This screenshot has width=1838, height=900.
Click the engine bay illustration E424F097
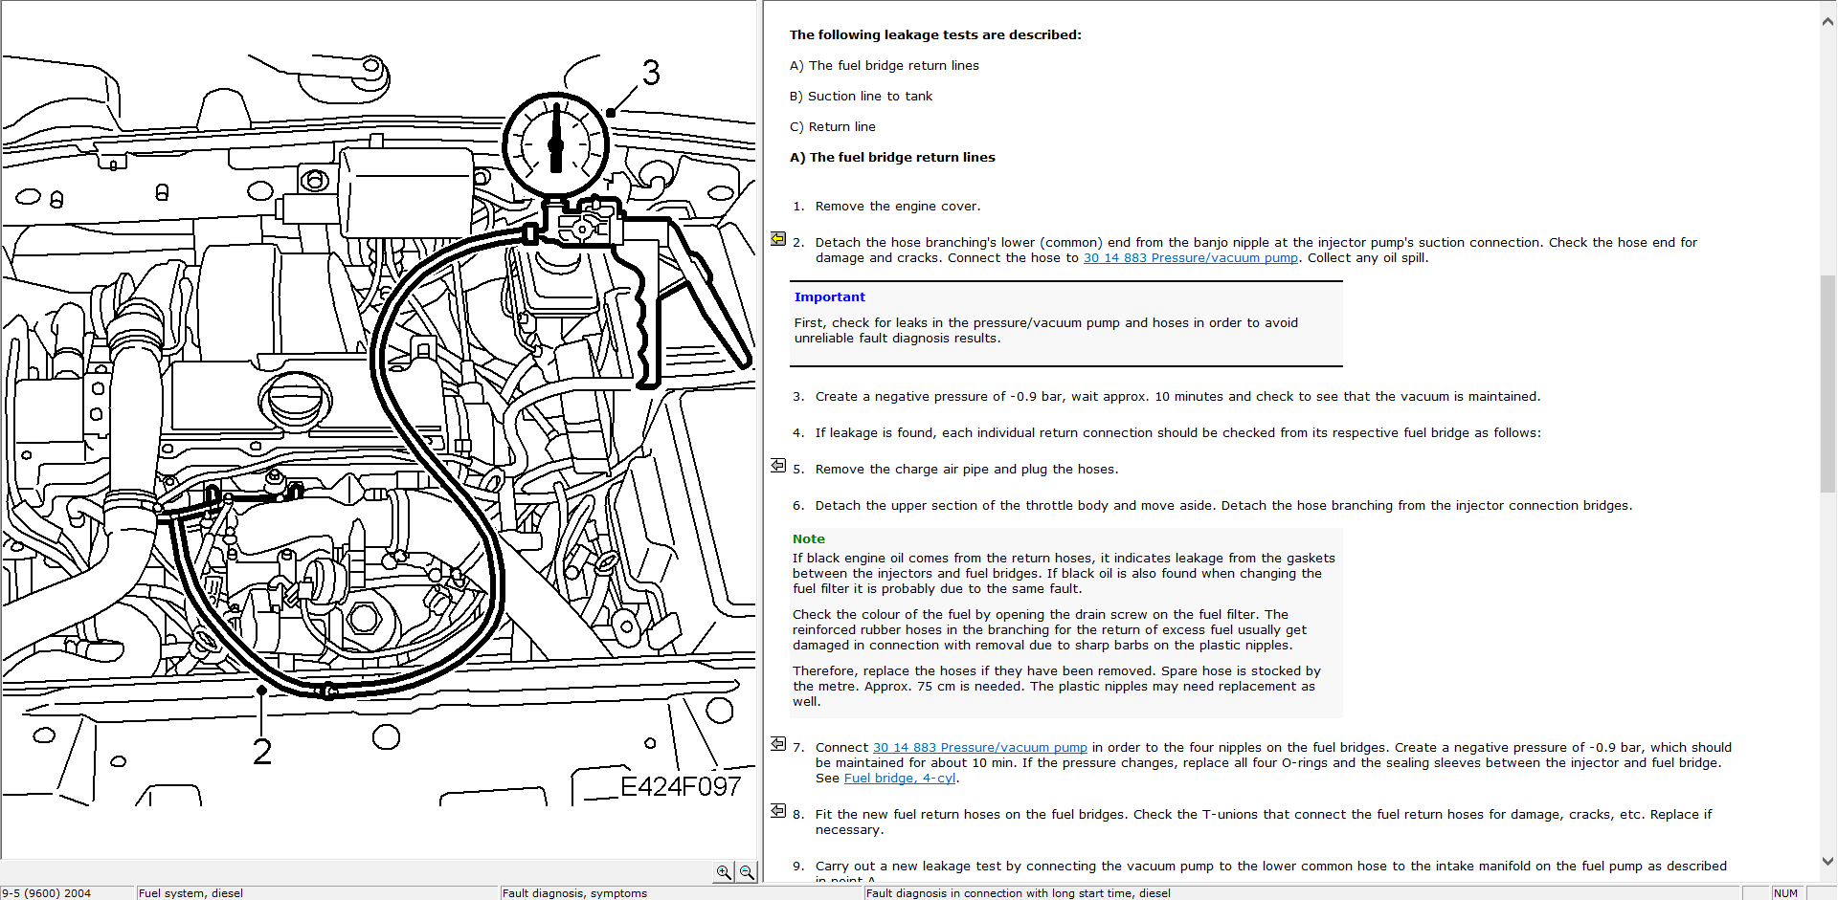(x=379, y=430)
